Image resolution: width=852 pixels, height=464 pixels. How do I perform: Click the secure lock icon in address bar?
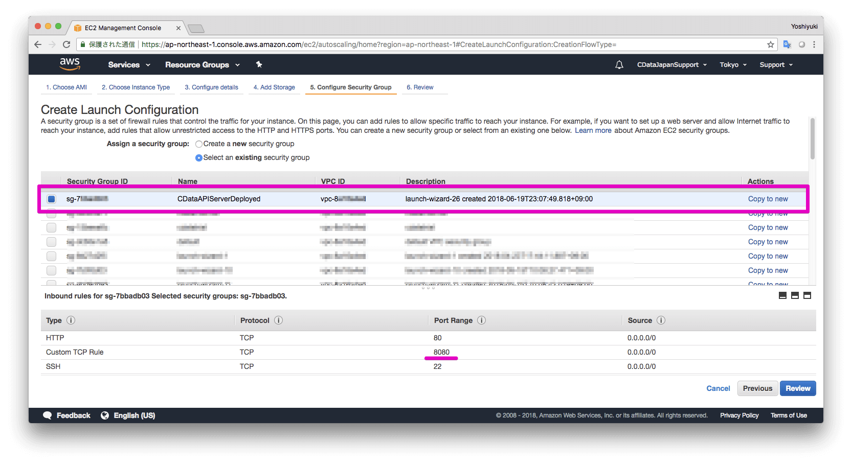(82, 44)
